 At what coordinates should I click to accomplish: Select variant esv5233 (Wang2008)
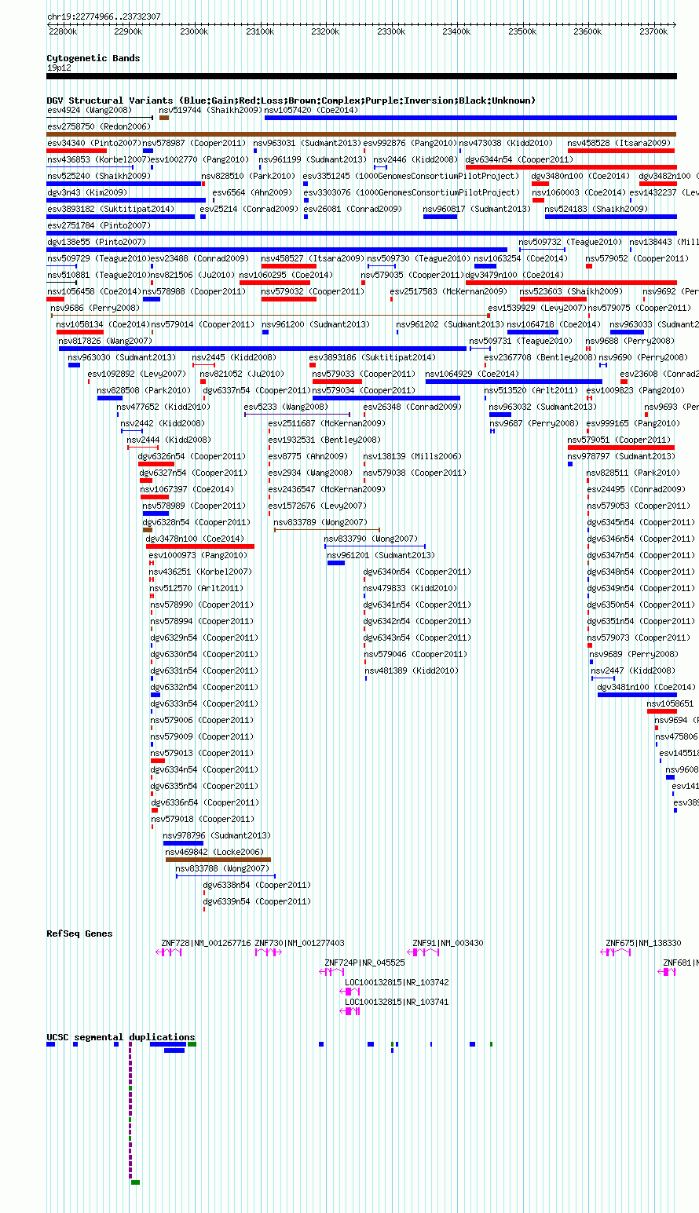point(286,407)
